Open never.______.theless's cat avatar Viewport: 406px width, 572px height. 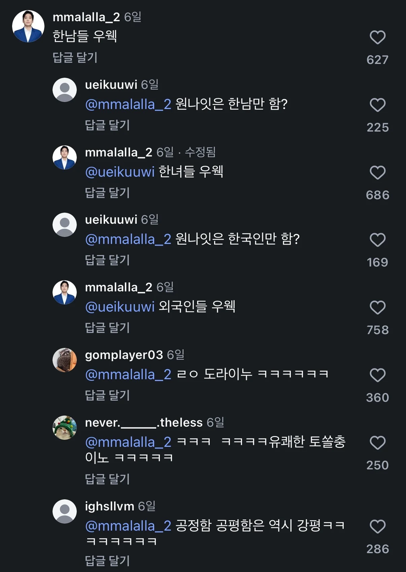point(65,428)
